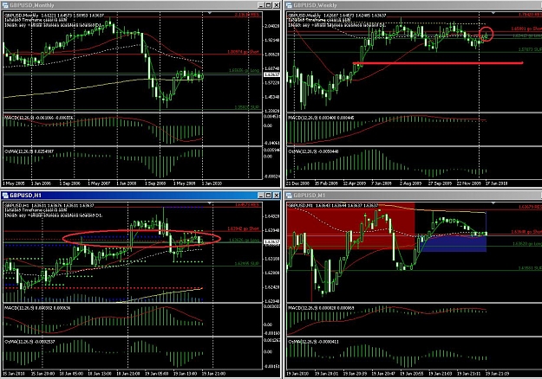Screen dimensions: 542x379
Task: Activate the GBPUSD,M1 window title bar
Action: click(414, 196)
